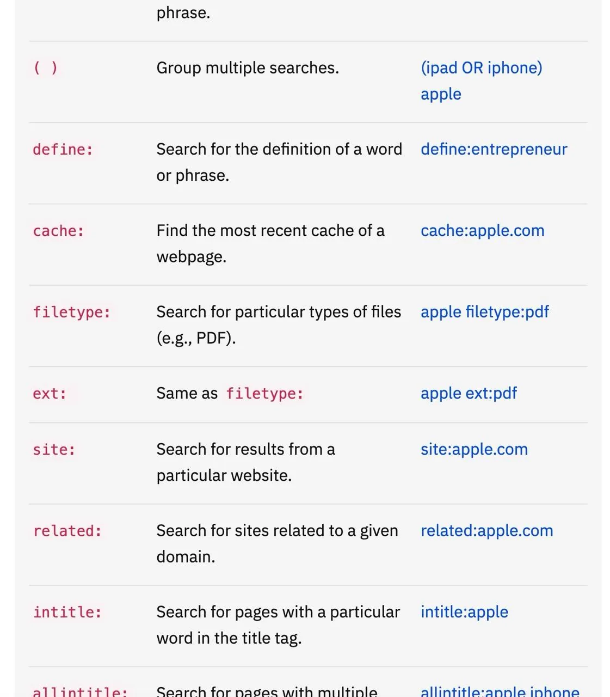Open the intitle:apple example link

point(464,612)
